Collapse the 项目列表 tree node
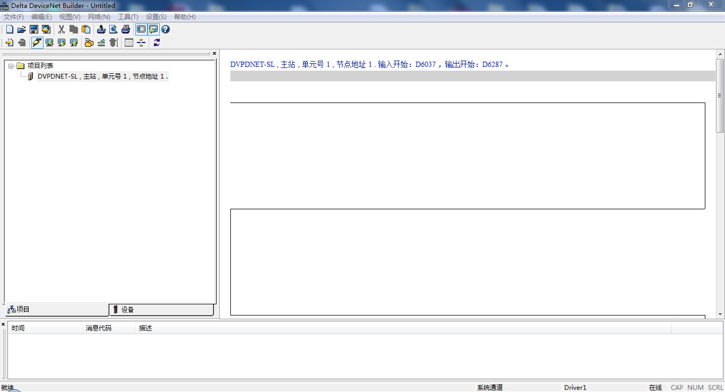 12,66
